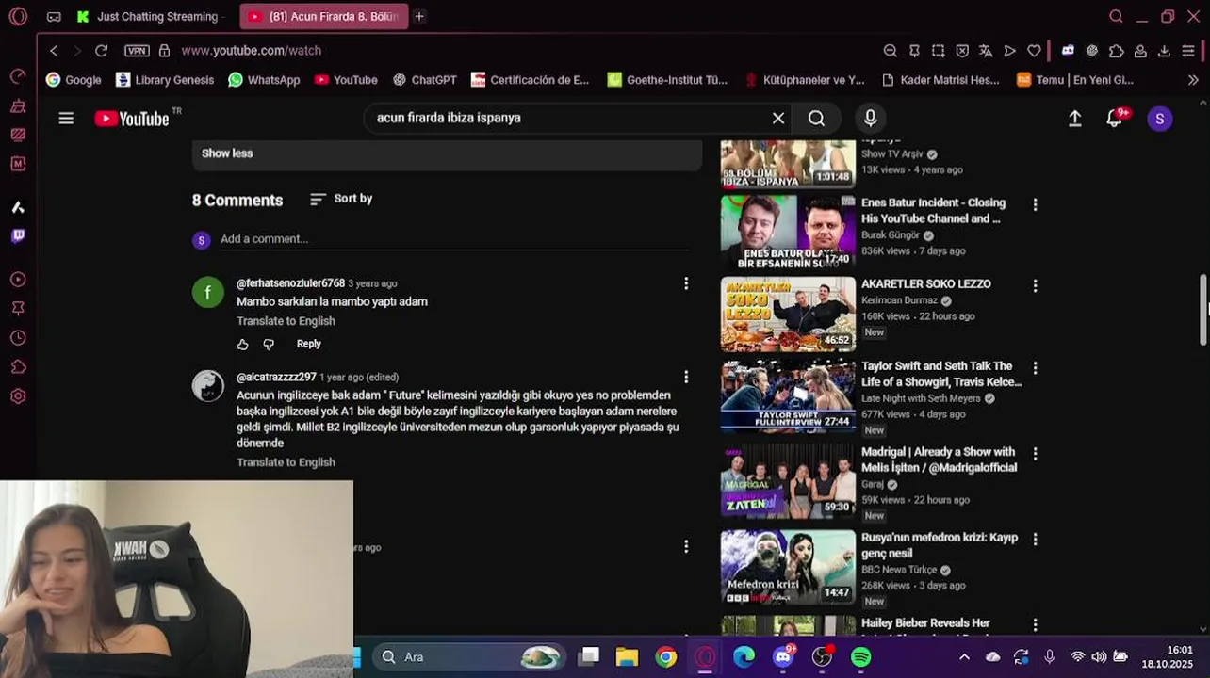Open more options for Rusya'nın mefedron krizi
This screenshot has height=678, width=1210.
click(x=1035, y=540)
